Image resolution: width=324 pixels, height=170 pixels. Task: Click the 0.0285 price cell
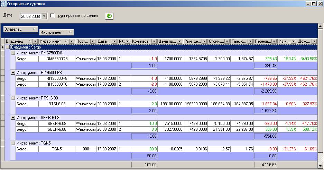click(170, 149)
